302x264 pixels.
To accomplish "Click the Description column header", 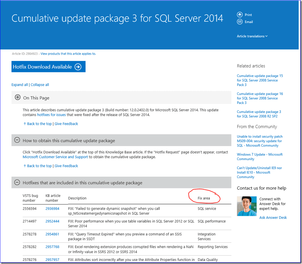I will pos(77,198).
